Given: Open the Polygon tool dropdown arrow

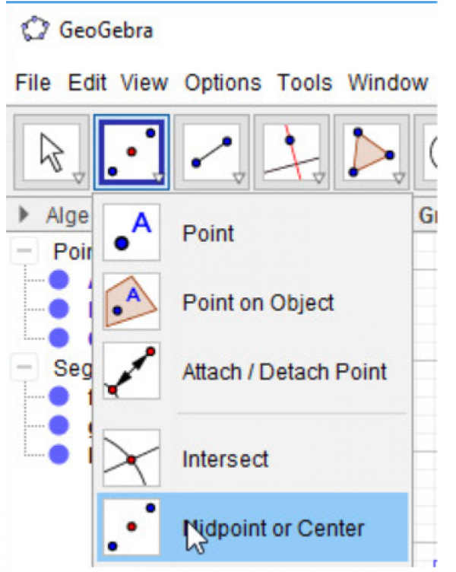Looking at the screenshot, I should [x=398, y=179].
